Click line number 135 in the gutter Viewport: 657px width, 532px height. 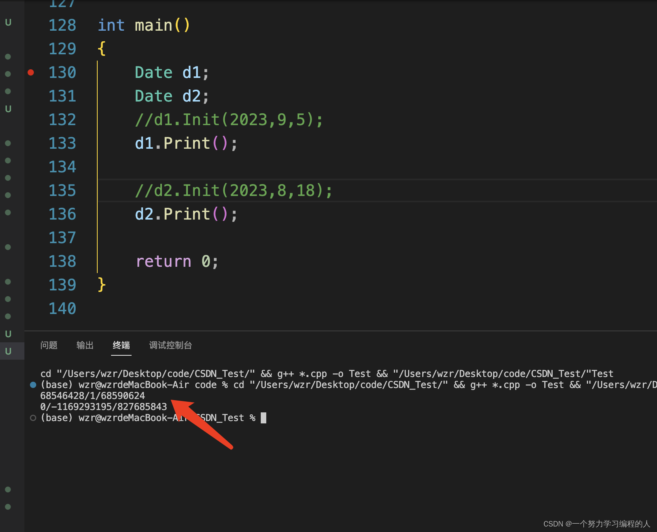62,190
